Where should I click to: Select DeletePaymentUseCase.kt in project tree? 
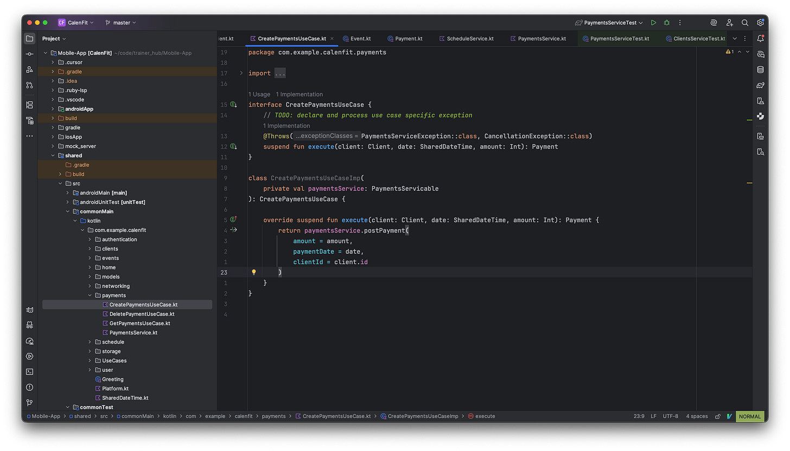[142, 314]
